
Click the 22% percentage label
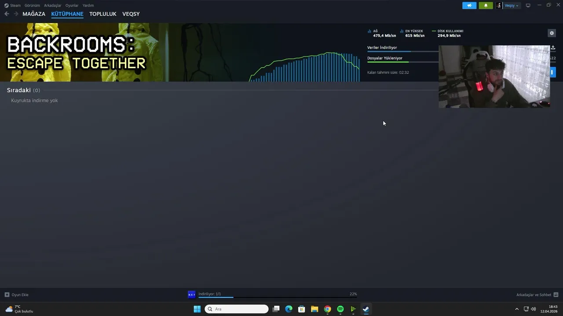[x=353, y=294]
